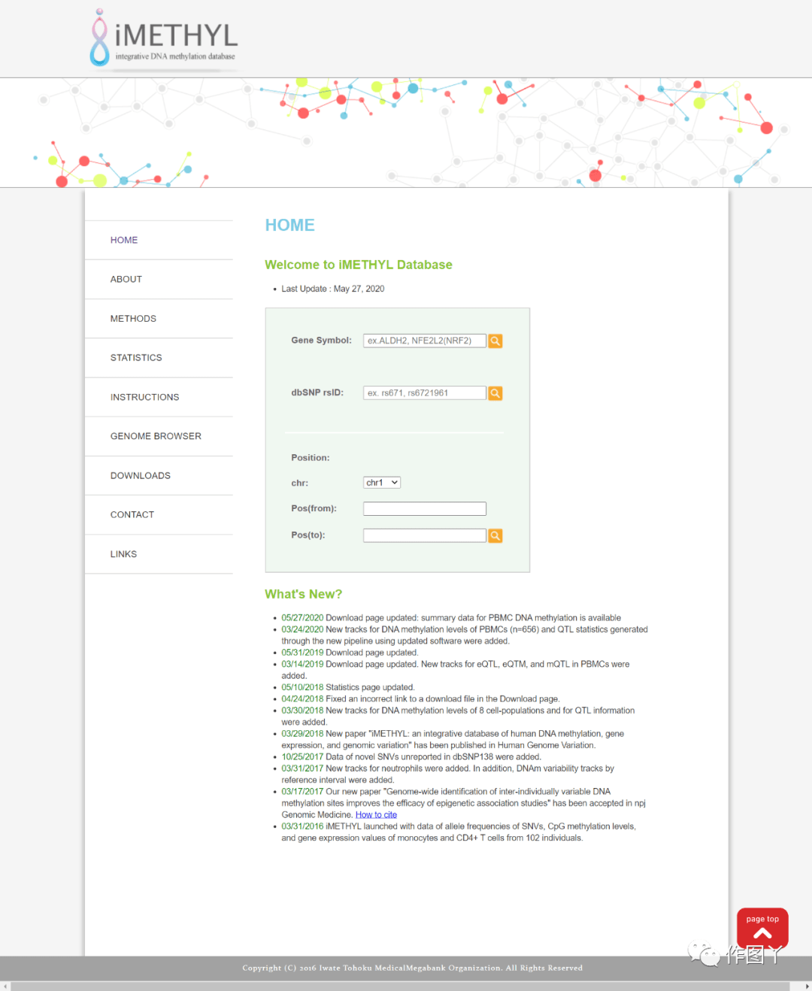Open the HOME menu item
Image resolution: width=812 pixels, height=991 pixels.
coord(124,240)
